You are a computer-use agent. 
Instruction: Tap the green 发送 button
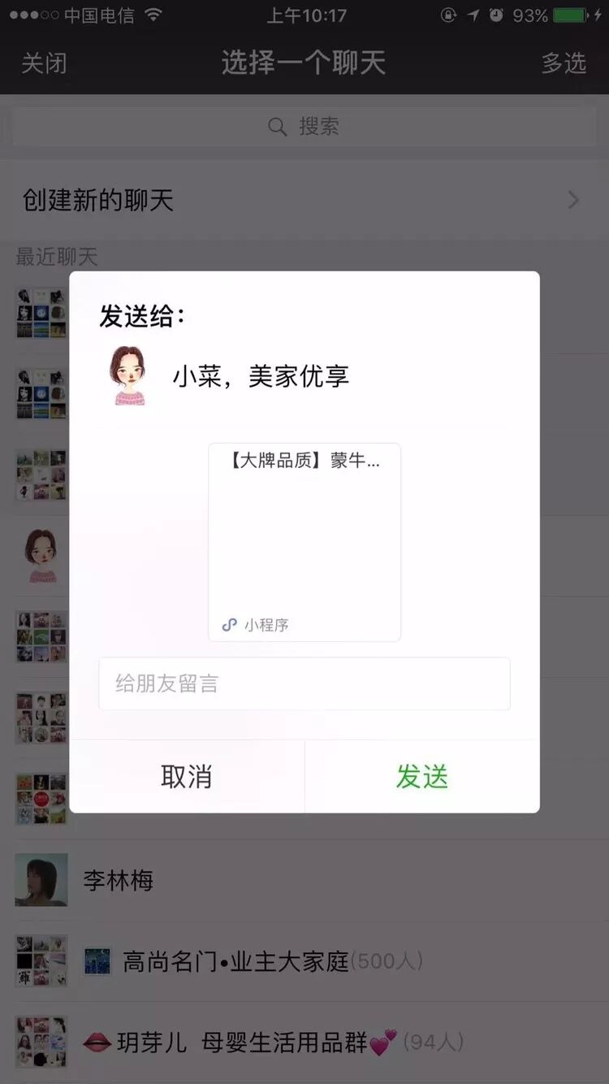422,777
